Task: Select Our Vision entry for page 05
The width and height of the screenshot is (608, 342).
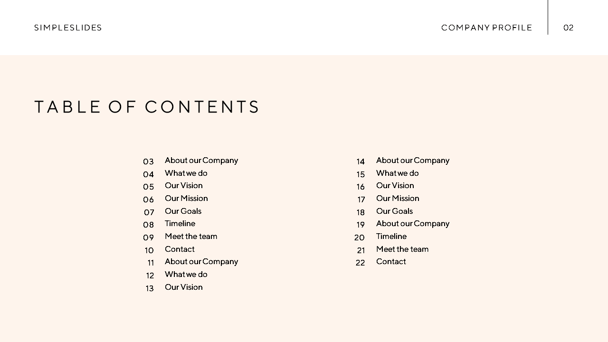Action: click(184, 186)
